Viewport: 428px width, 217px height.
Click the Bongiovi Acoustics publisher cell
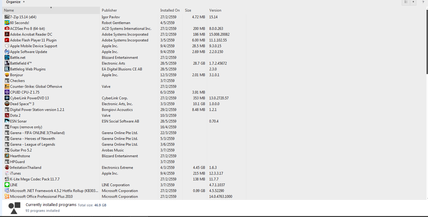tap(117, 110)
